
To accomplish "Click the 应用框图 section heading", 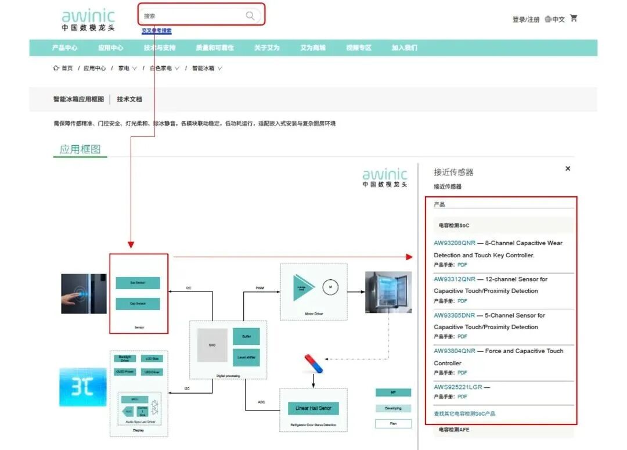I will 80,149.
